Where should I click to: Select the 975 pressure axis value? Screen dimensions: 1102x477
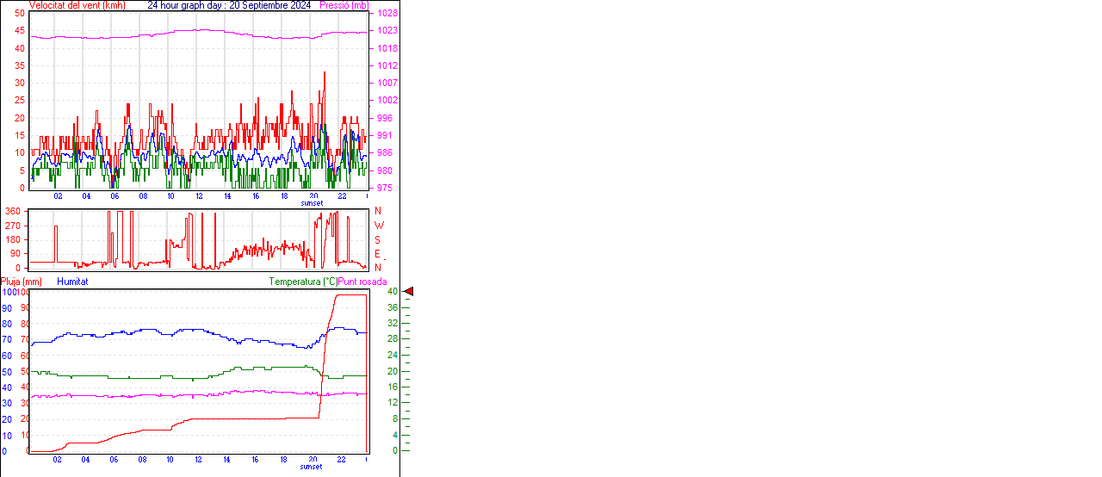tap(386, 188)
